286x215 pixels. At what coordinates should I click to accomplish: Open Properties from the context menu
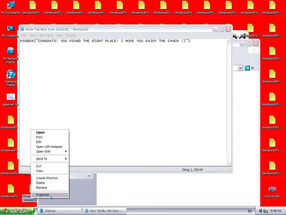50,195
